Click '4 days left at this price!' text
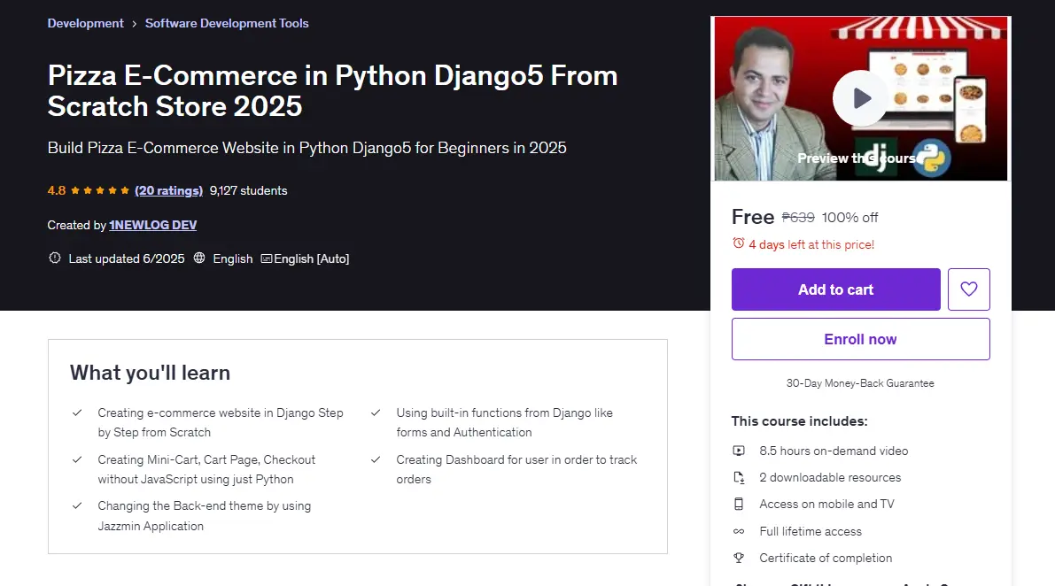This screenshot has width=1055, height=586. click(811, 244)
